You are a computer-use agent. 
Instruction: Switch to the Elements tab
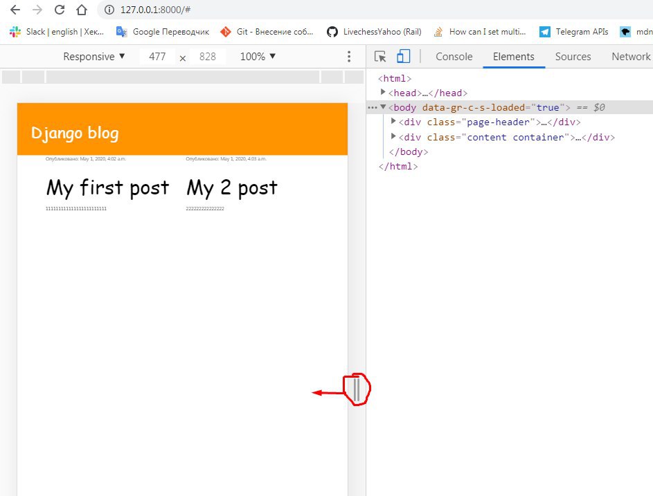point(514,57)
